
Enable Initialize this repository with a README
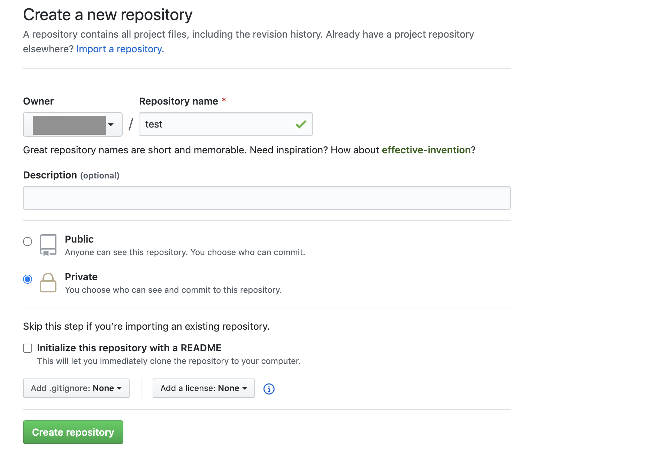click(28, 348)
